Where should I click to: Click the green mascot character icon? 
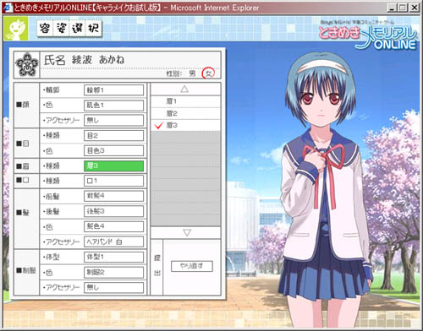[x=16, y=29]
